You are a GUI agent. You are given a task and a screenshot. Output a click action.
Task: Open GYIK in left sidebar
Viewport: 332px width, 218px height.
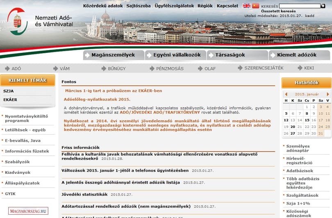coord(10,194)
